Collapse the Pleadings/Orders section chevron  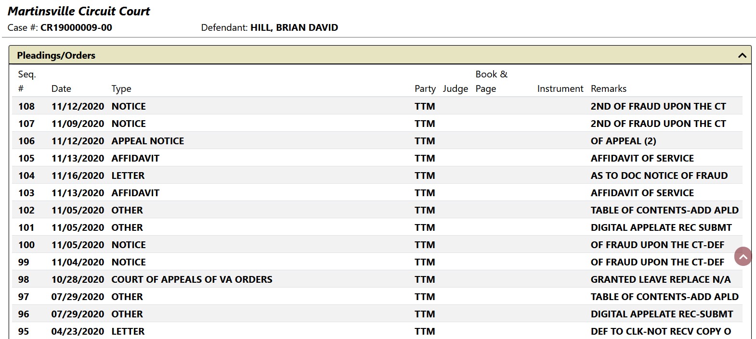point(742,55)
